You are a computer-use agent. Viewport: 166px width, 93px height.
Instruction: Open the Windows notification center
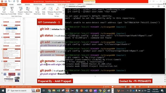tap(162, 91)
